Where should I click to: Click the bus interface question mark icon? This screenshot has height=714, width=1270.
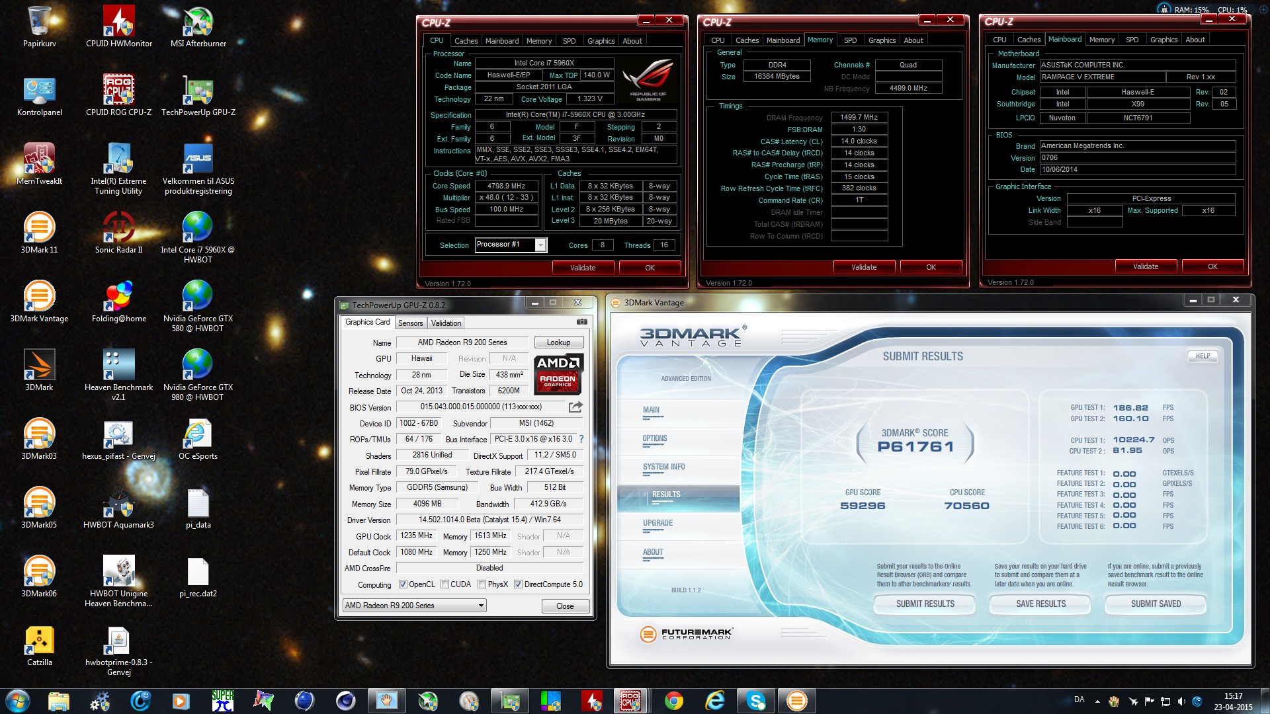581,439
